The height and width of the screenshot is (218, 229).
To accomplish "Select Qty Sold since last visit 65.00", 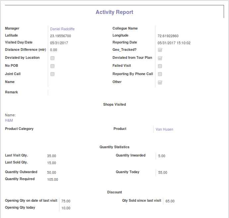I will [170, 201].
